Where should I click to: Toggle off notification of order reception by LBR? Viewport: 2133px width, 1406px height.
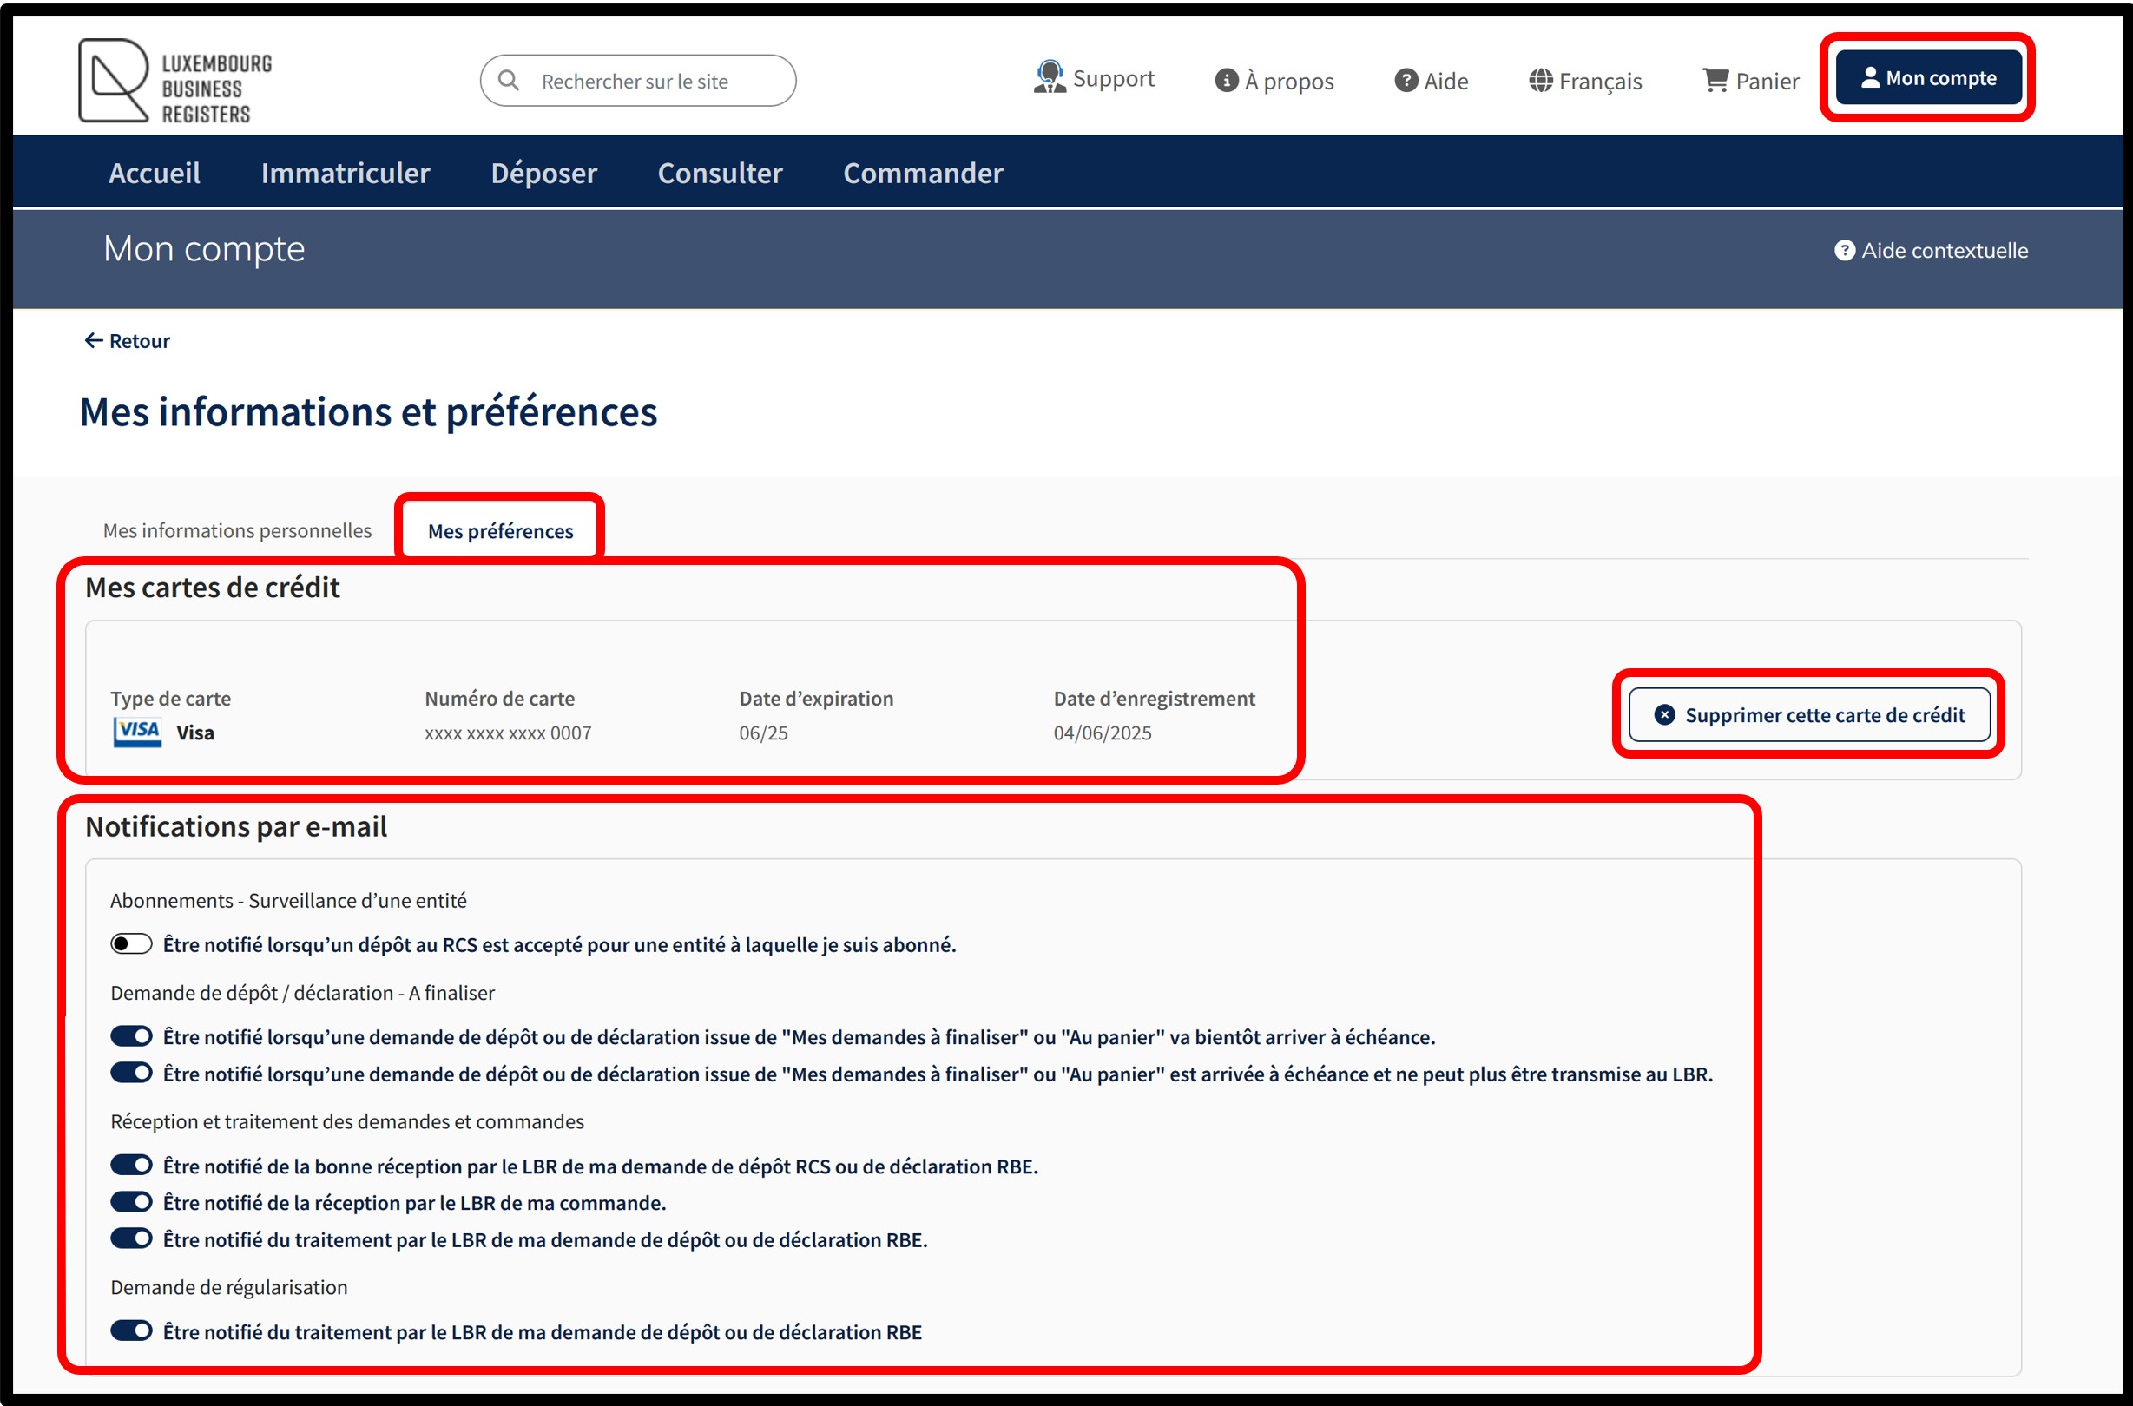coord(131,1201)
